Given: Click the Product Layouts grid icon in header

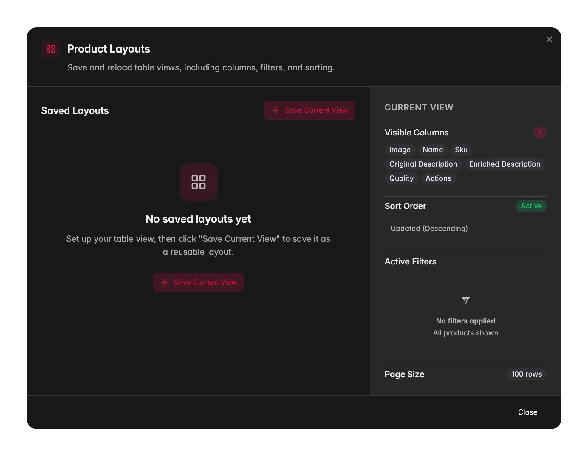Looking at the screenshot, I should (51, 49).
